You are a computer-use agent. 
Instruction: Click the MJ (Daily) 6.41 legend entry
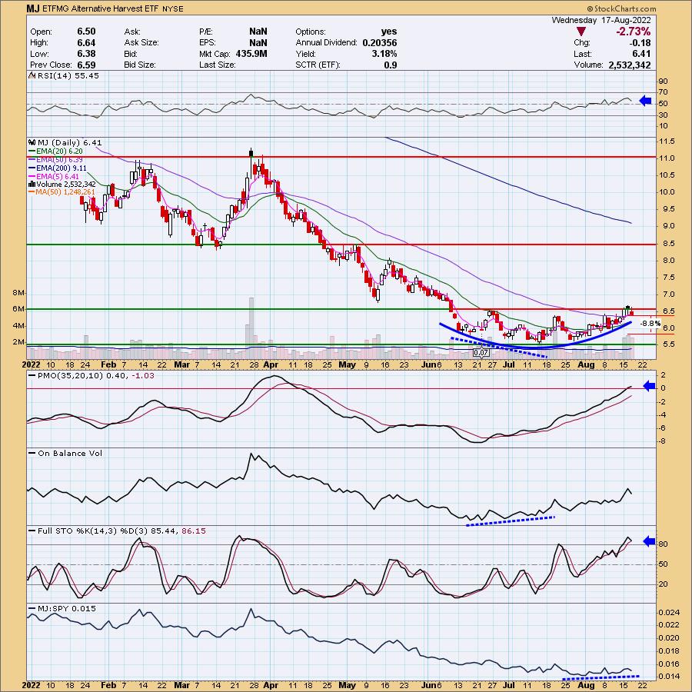(70, 142)
